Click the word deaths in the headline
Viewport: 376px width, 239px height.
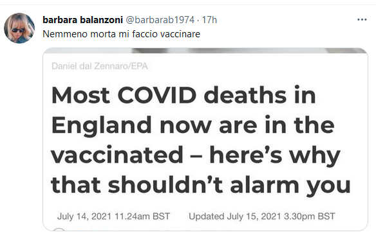(x=245, y=95)
